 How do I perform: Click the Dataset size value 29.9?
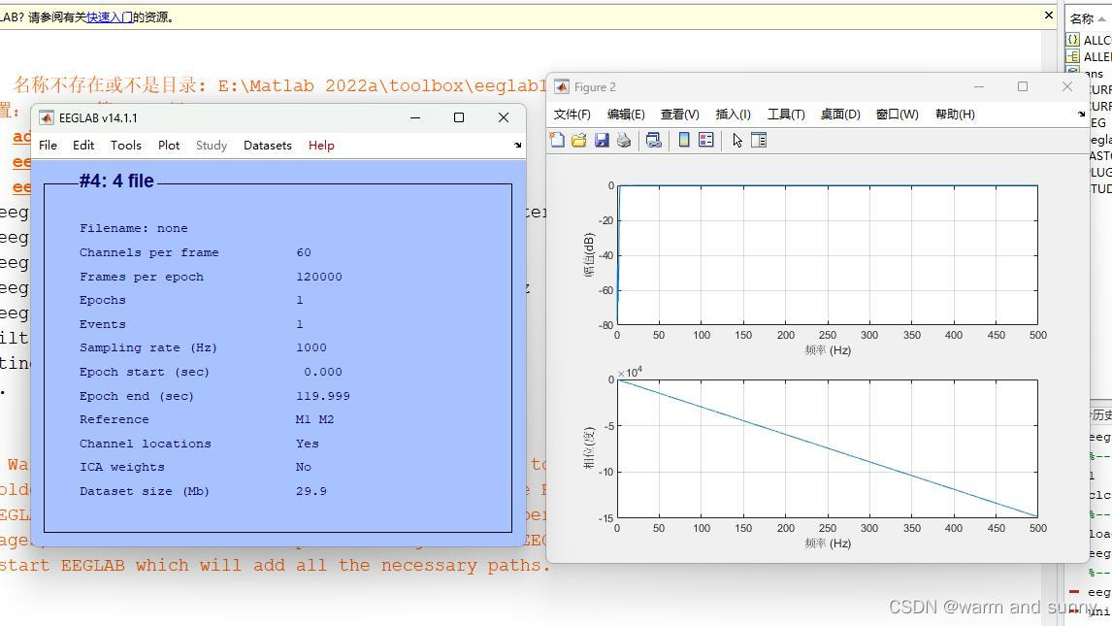pos(311,491)
